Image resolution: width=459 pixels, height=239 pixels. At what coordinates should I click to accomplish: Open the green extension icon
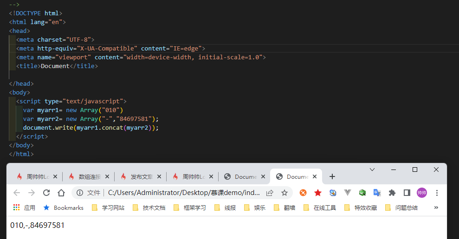point(362,193)
